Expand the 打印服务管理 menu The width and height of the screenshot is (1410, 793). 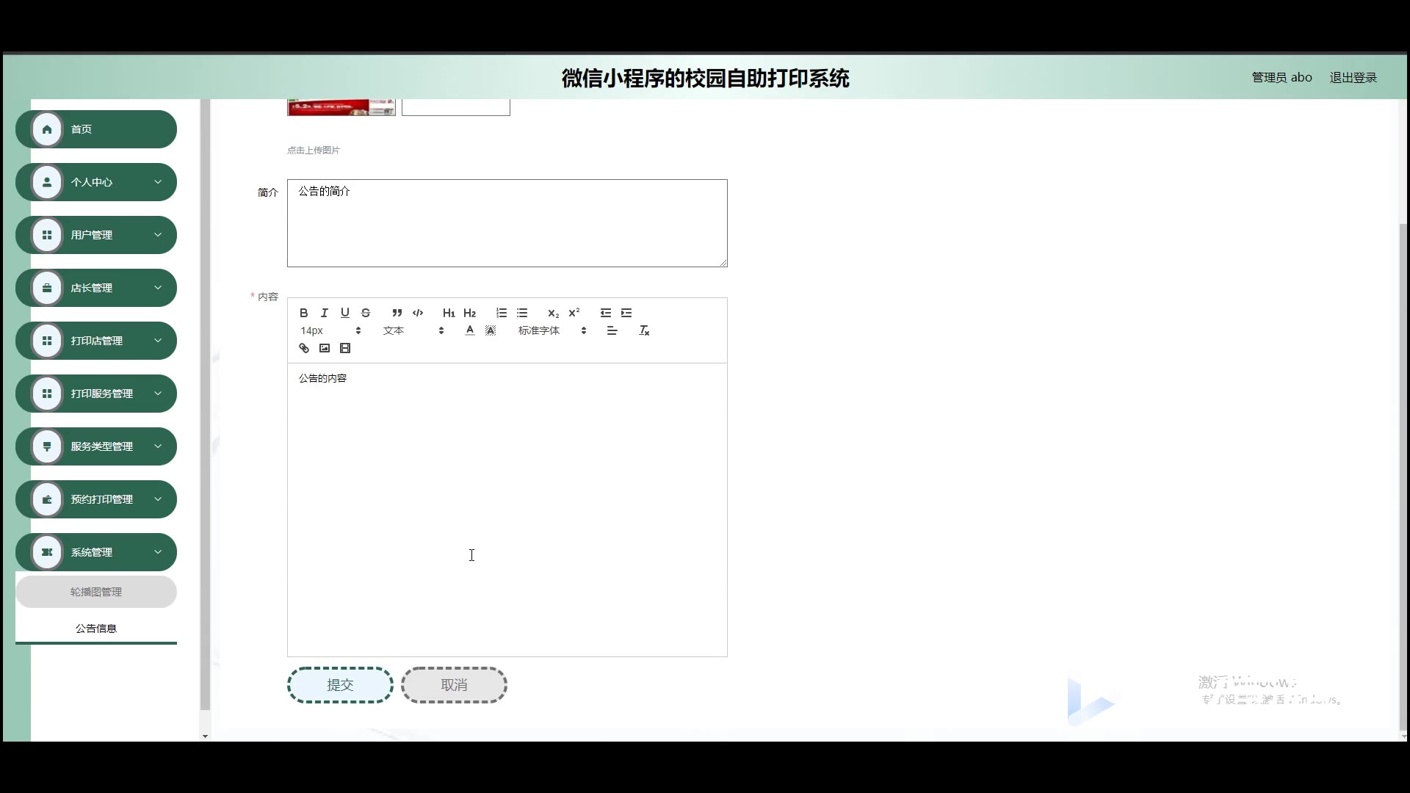(x=96, y=394)
